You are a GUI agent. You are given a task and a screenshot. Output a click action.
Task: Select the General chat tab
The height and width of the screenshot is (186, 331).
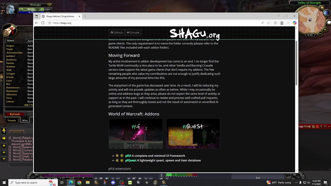pos(17,132)
